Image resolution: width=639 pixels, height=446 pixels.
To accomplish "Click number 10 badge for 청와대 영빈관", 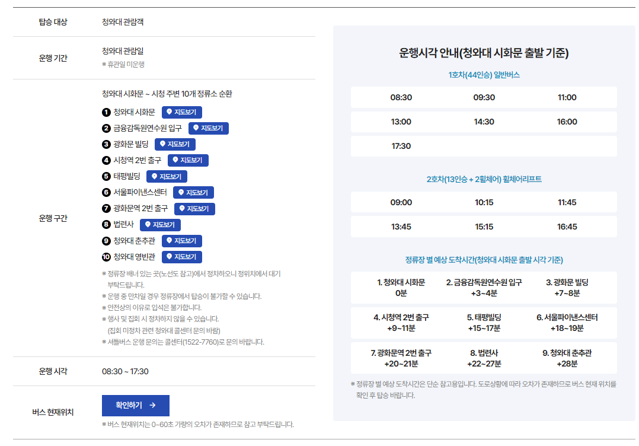I will (x=106, y=257).
